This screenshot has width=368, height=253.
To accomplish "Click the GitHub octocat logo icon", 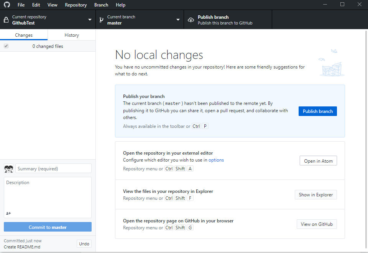I will pos(7,5).
